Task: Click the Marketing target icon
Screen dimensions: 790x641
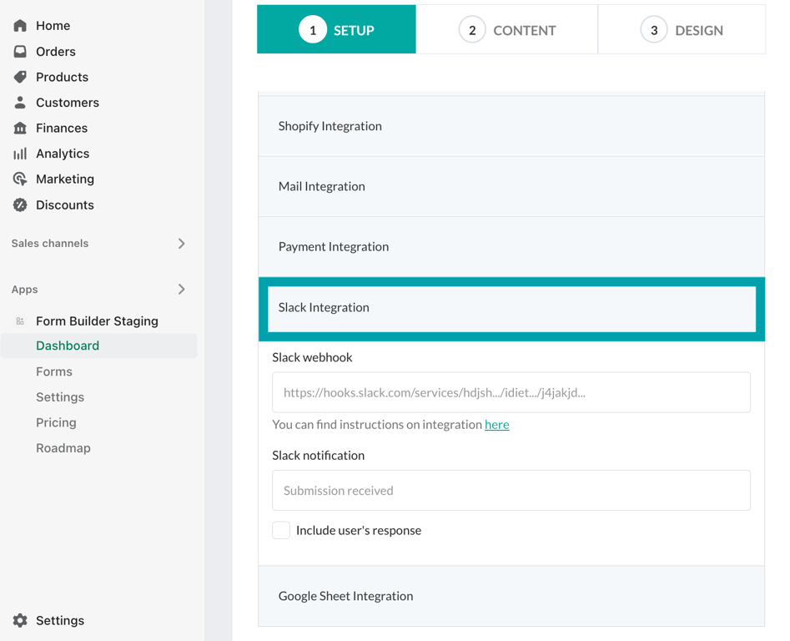Action: point(20,179)
